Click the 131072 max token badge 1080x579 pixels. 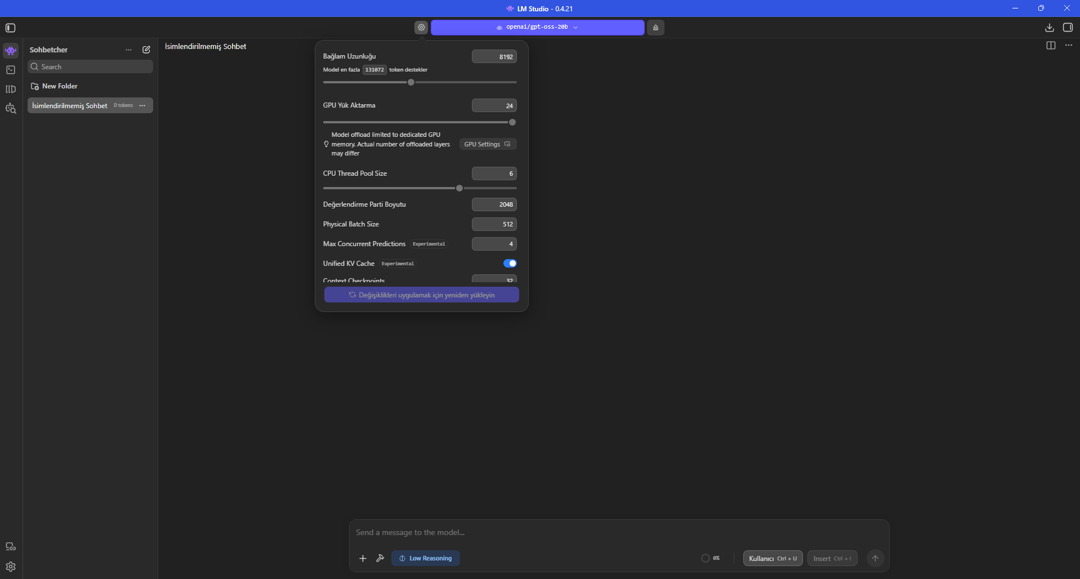pos(374,70)
